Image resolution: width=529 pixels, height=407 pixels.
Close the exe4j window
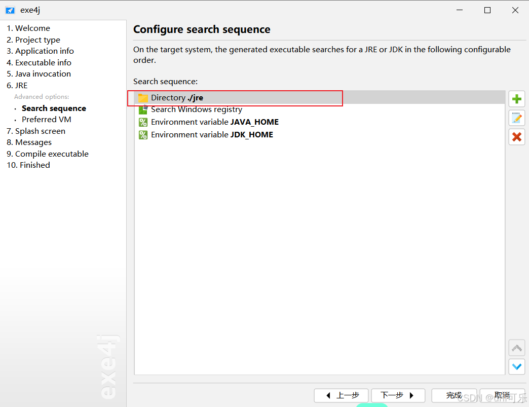(x=515, y=10)
